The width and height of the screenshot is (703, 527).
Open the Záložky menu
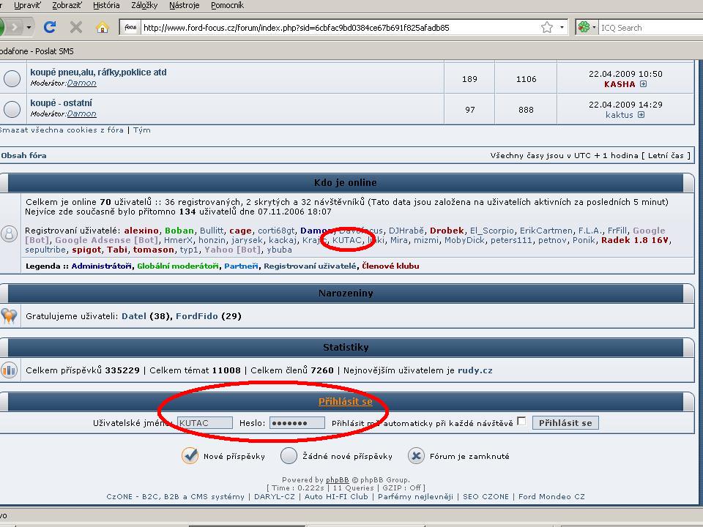[x=144, y=5]
